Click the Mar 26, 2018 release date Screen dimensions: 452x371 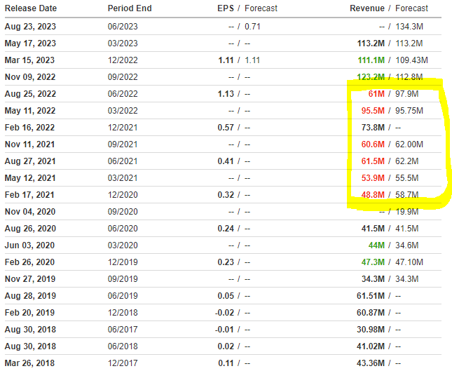30,363
